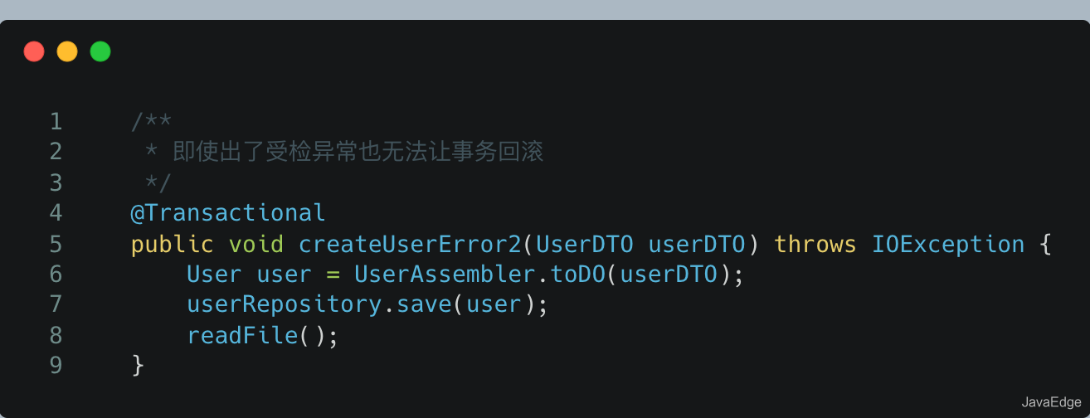Click the save method call
This screenshot has height=418, width=1090.
point(424,304)
